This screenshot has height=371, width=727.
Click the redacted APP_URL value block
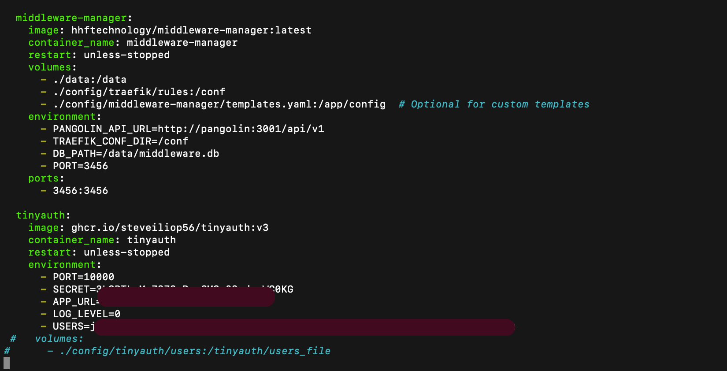[x=186, y=298]
